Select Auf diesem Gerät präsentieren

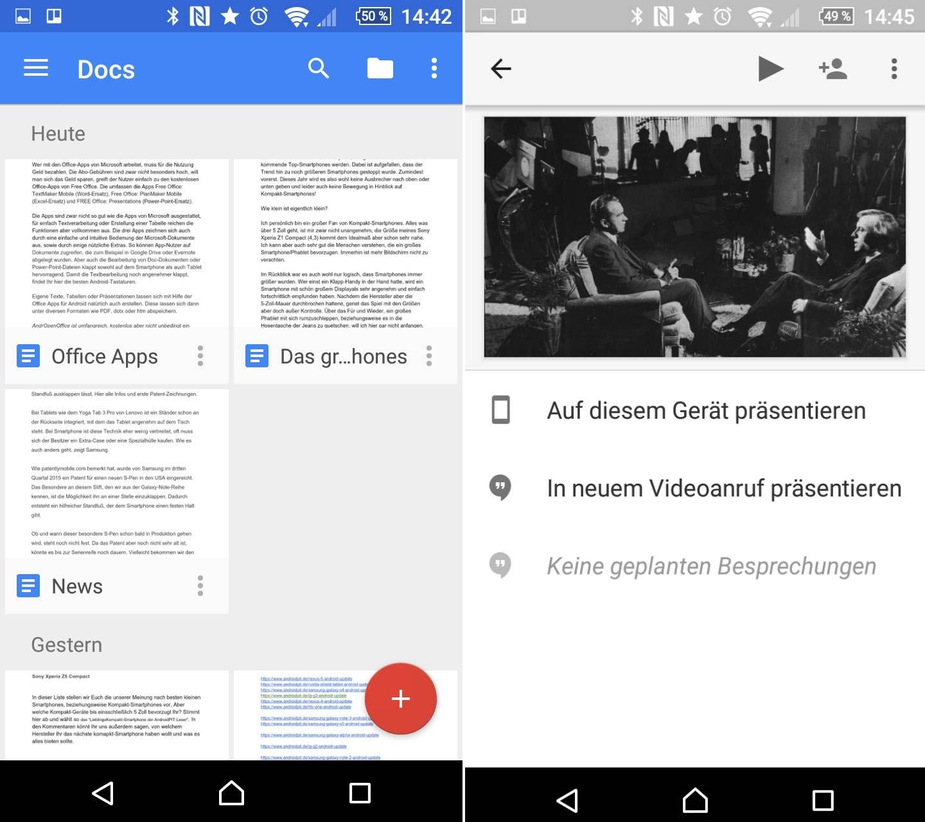[705, 409]
